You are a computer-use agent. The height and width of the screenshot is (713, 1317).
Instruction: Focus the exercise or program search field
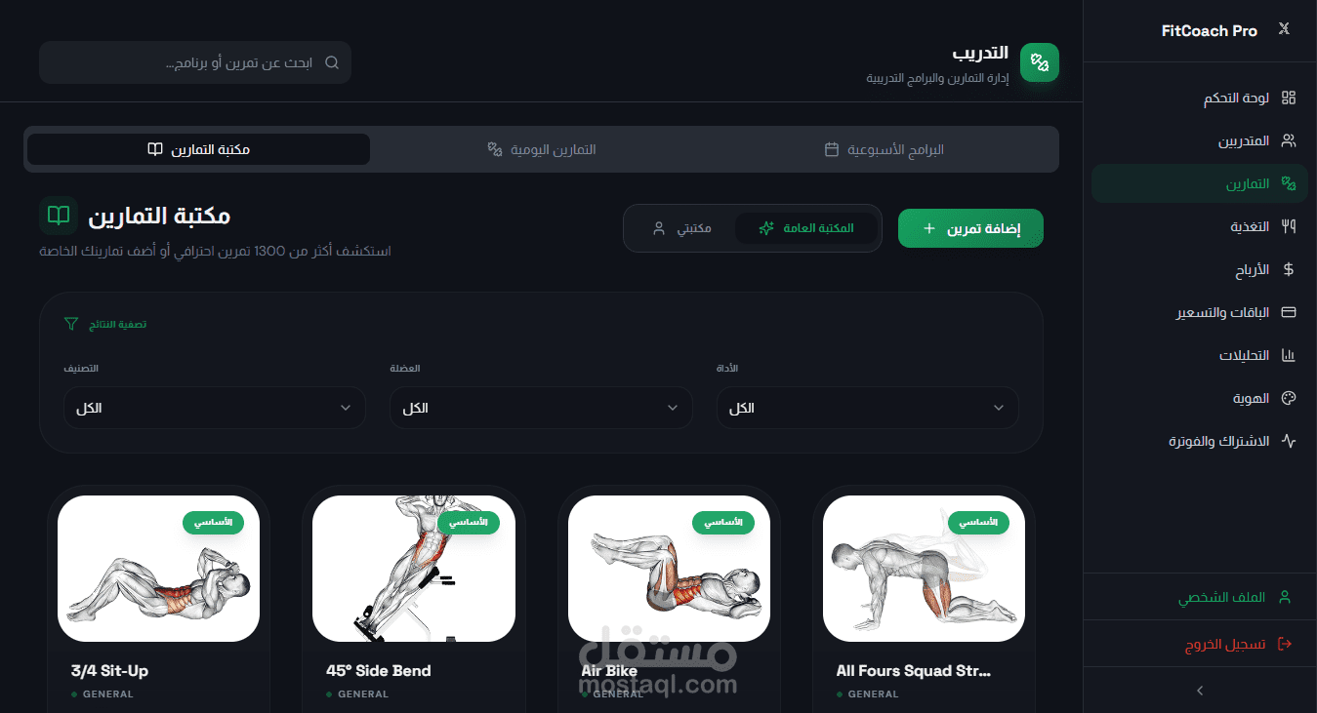[x=195, y=62]
